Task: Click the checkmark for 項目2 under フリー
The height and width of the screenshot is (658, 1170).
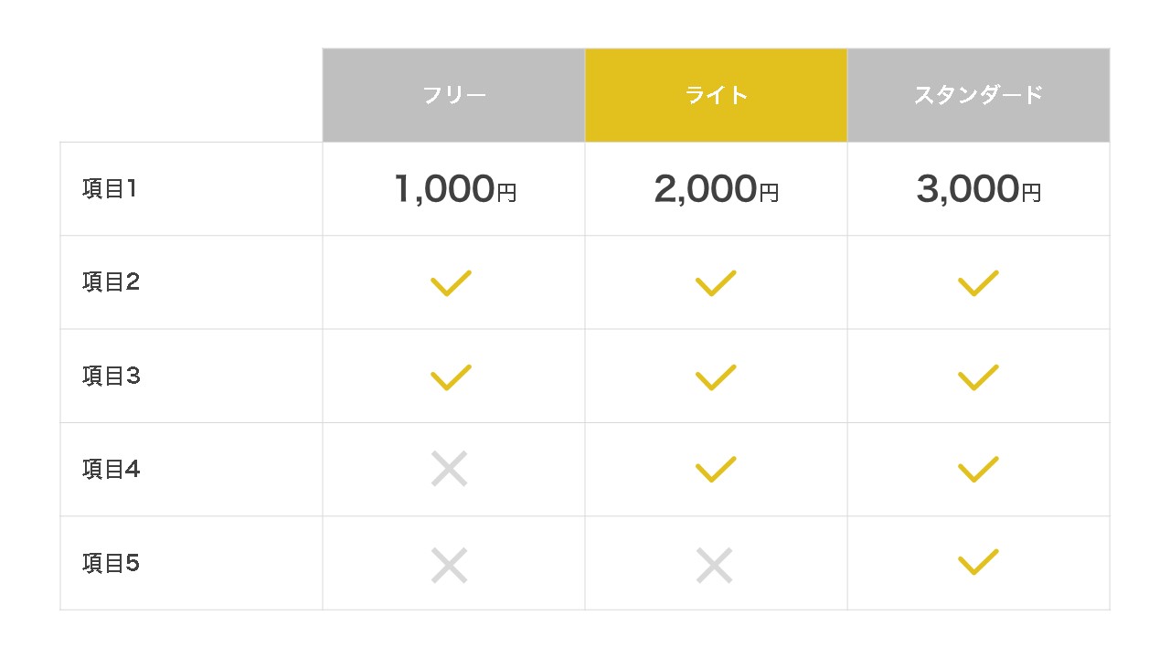Action: click(451, 283)
